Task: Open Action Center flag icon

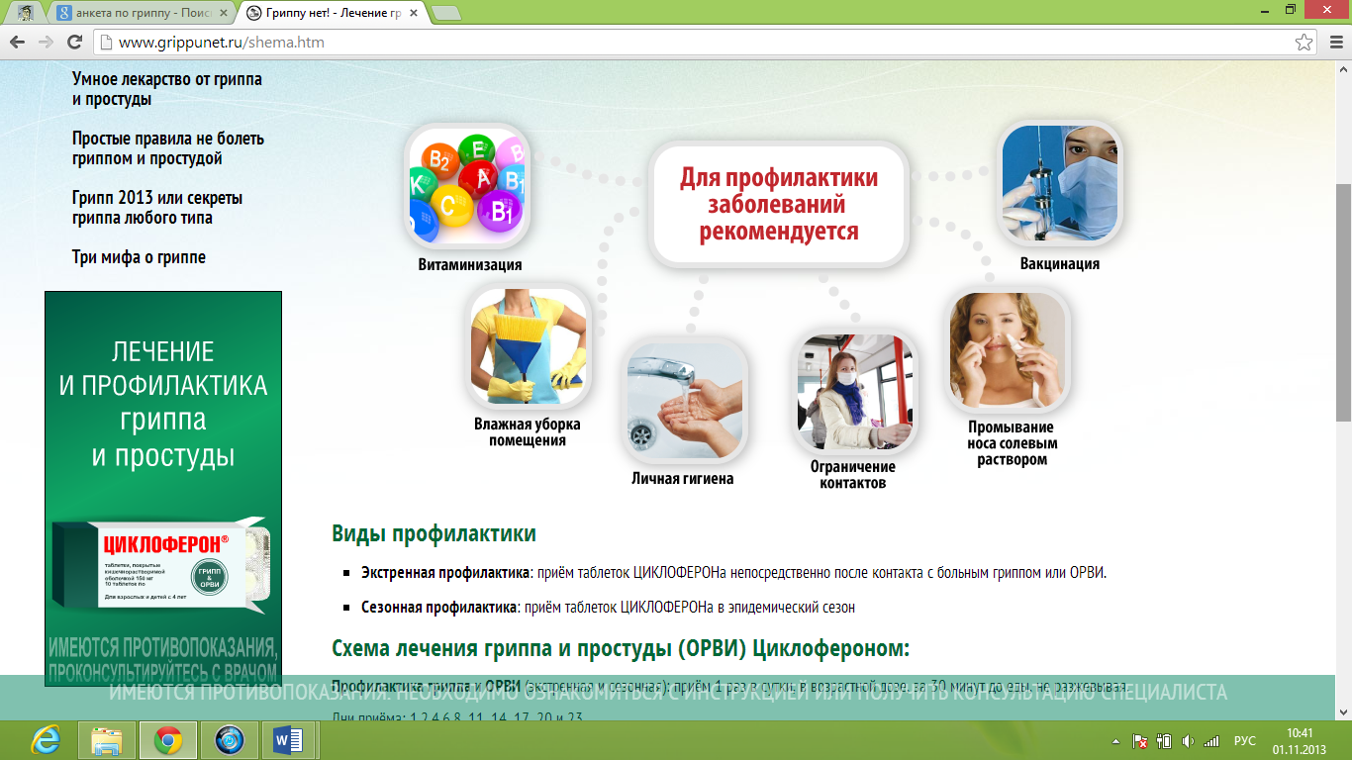Action: pos(1140,741)
